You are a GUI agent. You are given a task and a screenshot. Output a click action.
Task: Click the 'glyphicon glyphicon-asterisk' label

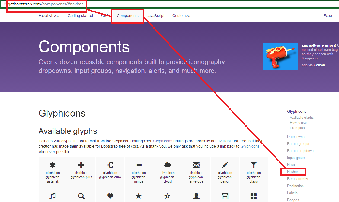coord(53,177)
